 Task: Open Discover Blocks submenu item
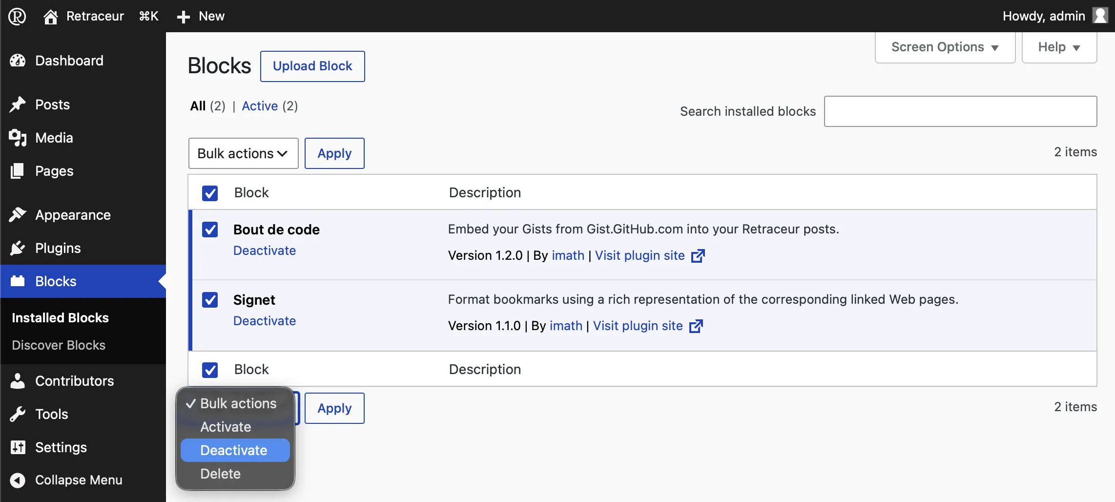click(59, 345)
